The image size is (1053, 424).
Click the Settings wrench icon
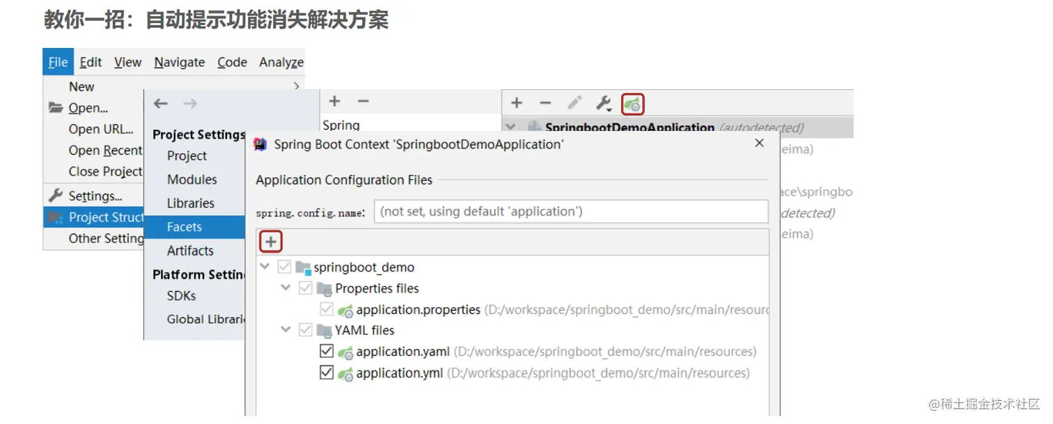point(56,195)
